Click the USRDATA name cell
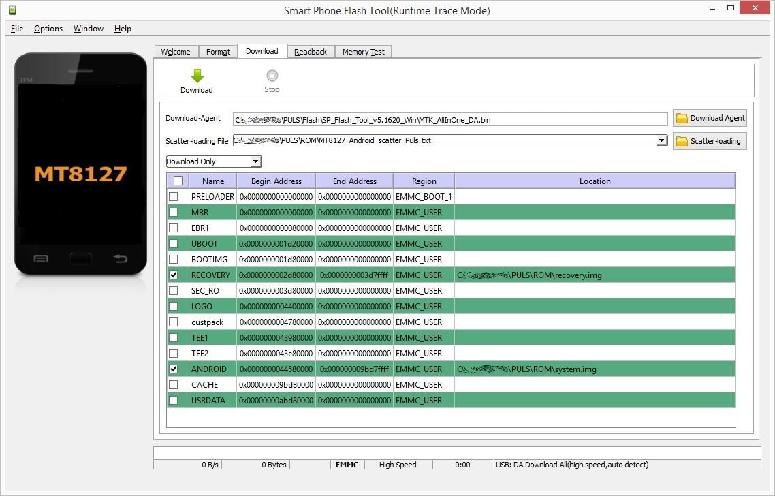 coord(213,400)
